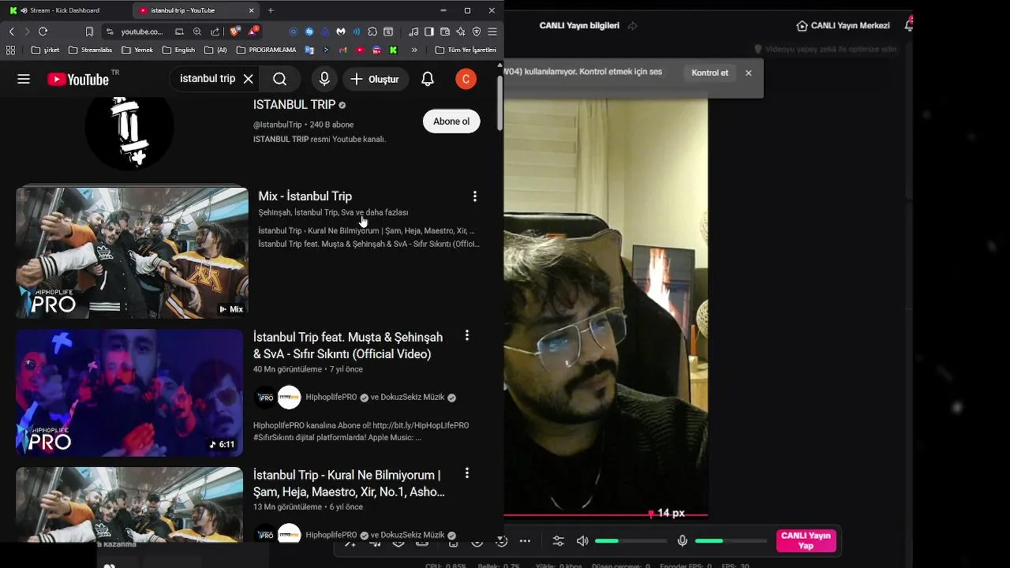Share this page from address bar
The image size is (1010, 568).
coord(215,32)
